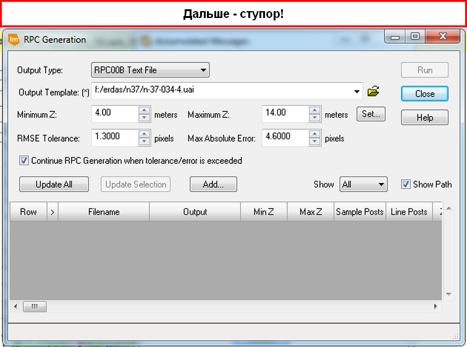Click the vertical scrollbar down arrow

(449, 294)
